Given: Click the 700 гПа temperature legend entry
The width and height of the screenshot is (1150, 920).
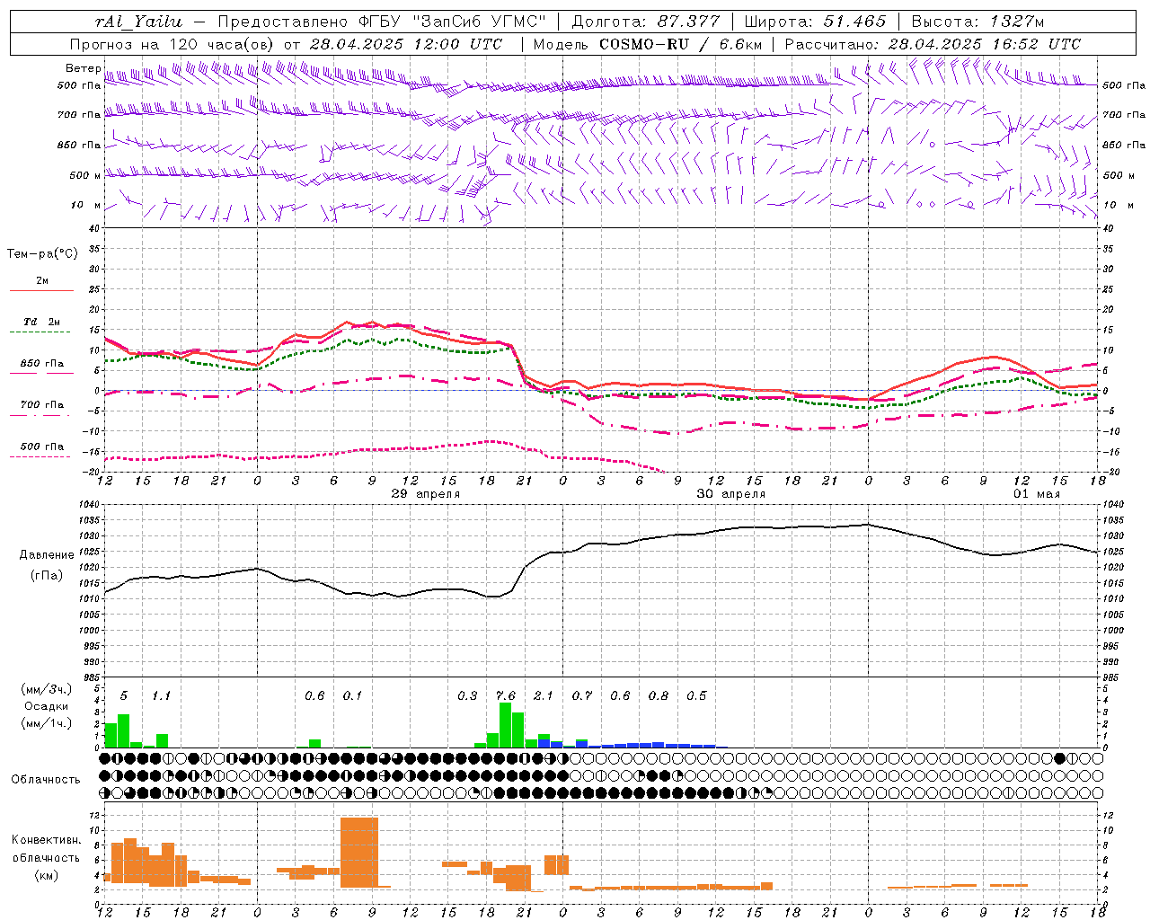Looking at the screenshot, I should click(42, 405).
